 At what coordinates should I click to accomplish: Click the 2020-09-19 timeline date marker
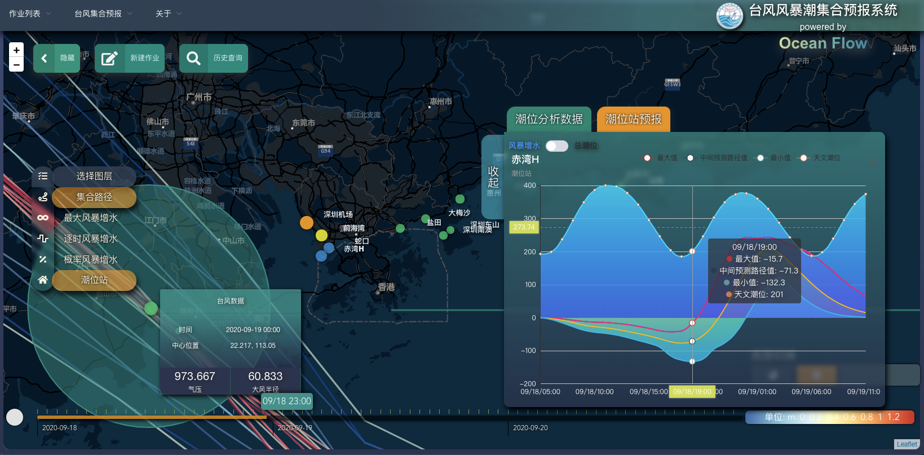coord(295,428)
